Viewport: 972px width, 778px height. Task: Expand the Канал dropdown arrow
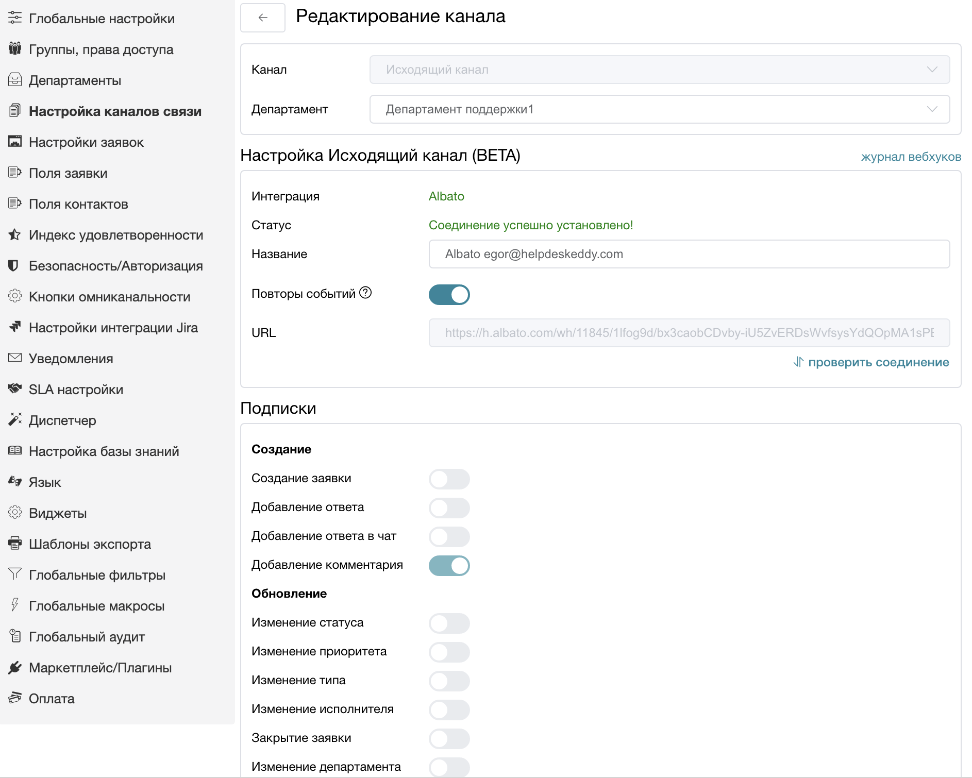click(x=932, y=70)
